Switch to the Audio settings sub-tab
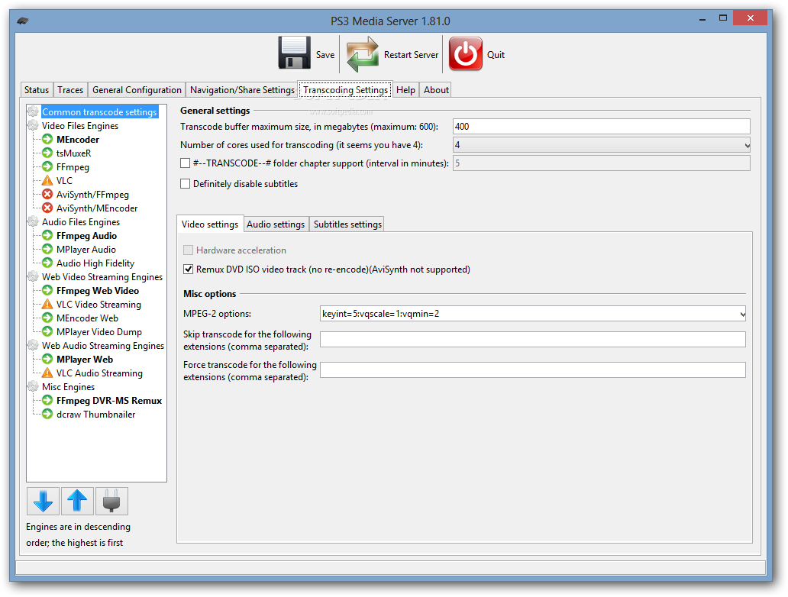The image size is (788, 597). pyautogui.click(x=276, y=224)
